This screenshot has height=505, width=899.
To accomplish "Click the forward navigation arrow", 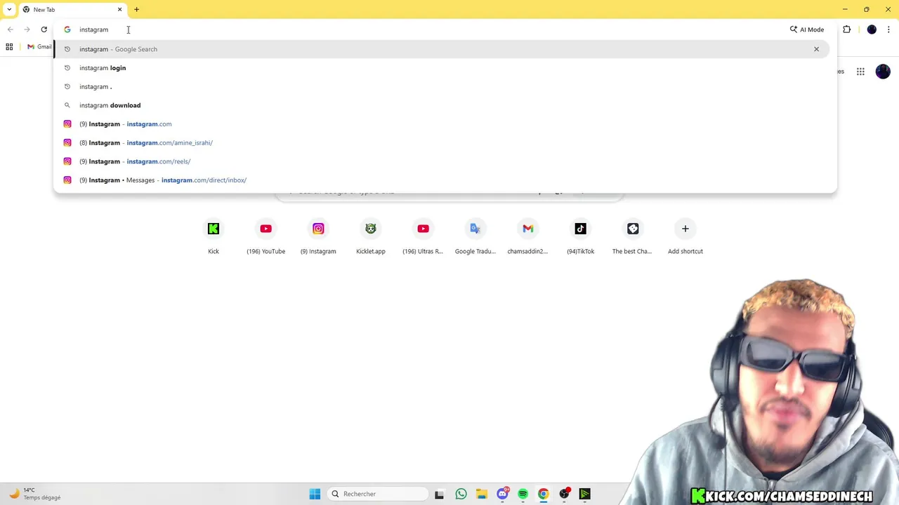I will click(27, 29).
